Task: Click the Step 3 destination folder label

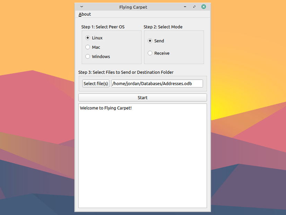Action: (126, 72)
